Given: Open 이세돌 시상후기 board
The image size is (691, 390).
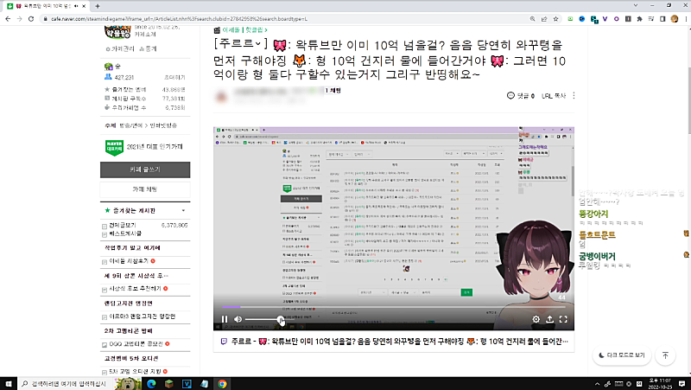Looking at the screenshot, I should point(128,261).
